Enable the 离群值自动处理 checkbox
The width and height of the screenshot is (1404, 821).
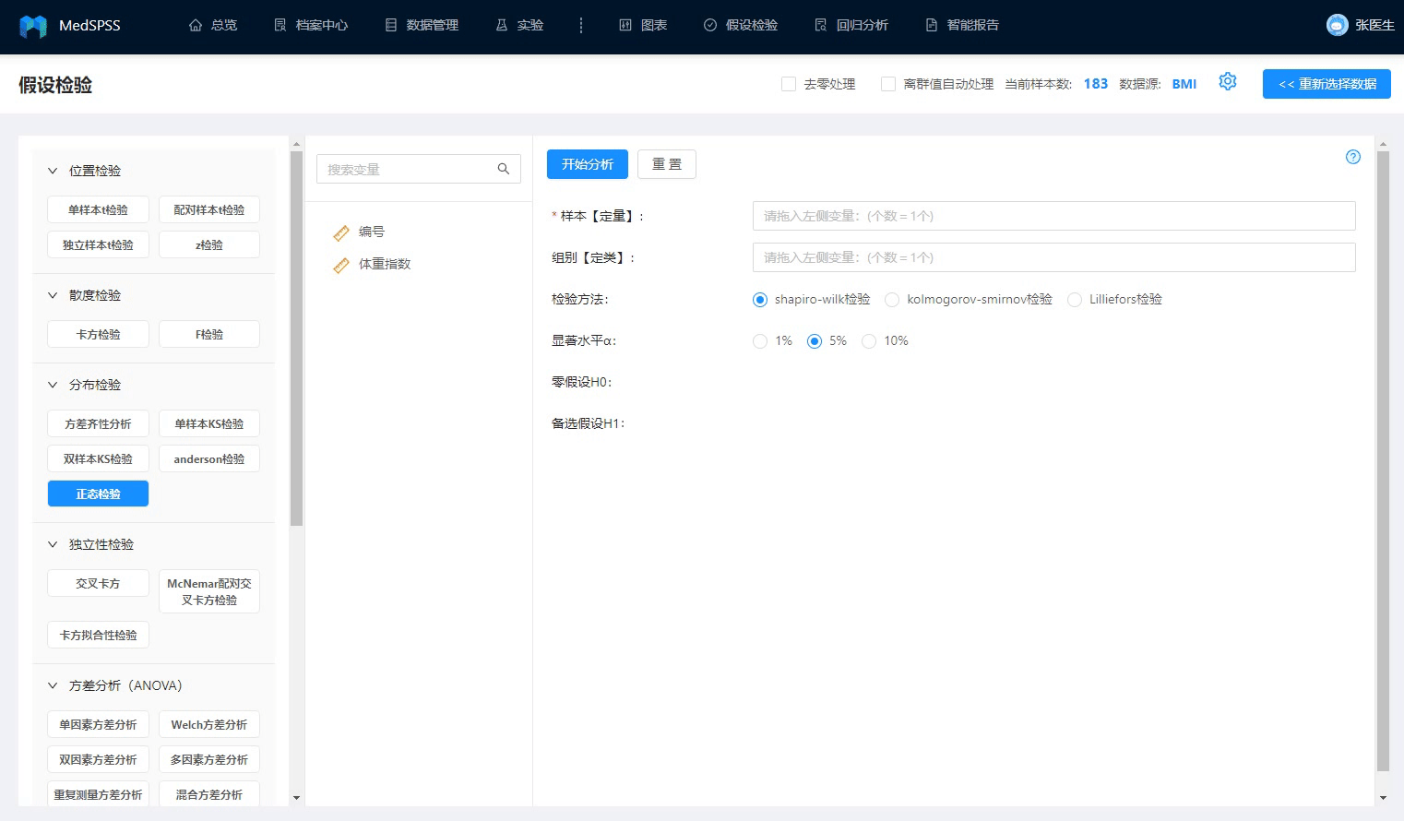click(888, 84)
